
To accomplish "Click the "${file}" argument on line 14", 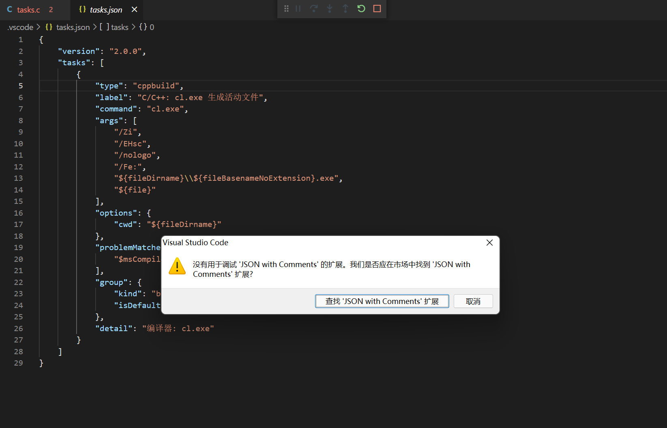I will (135, 190).
